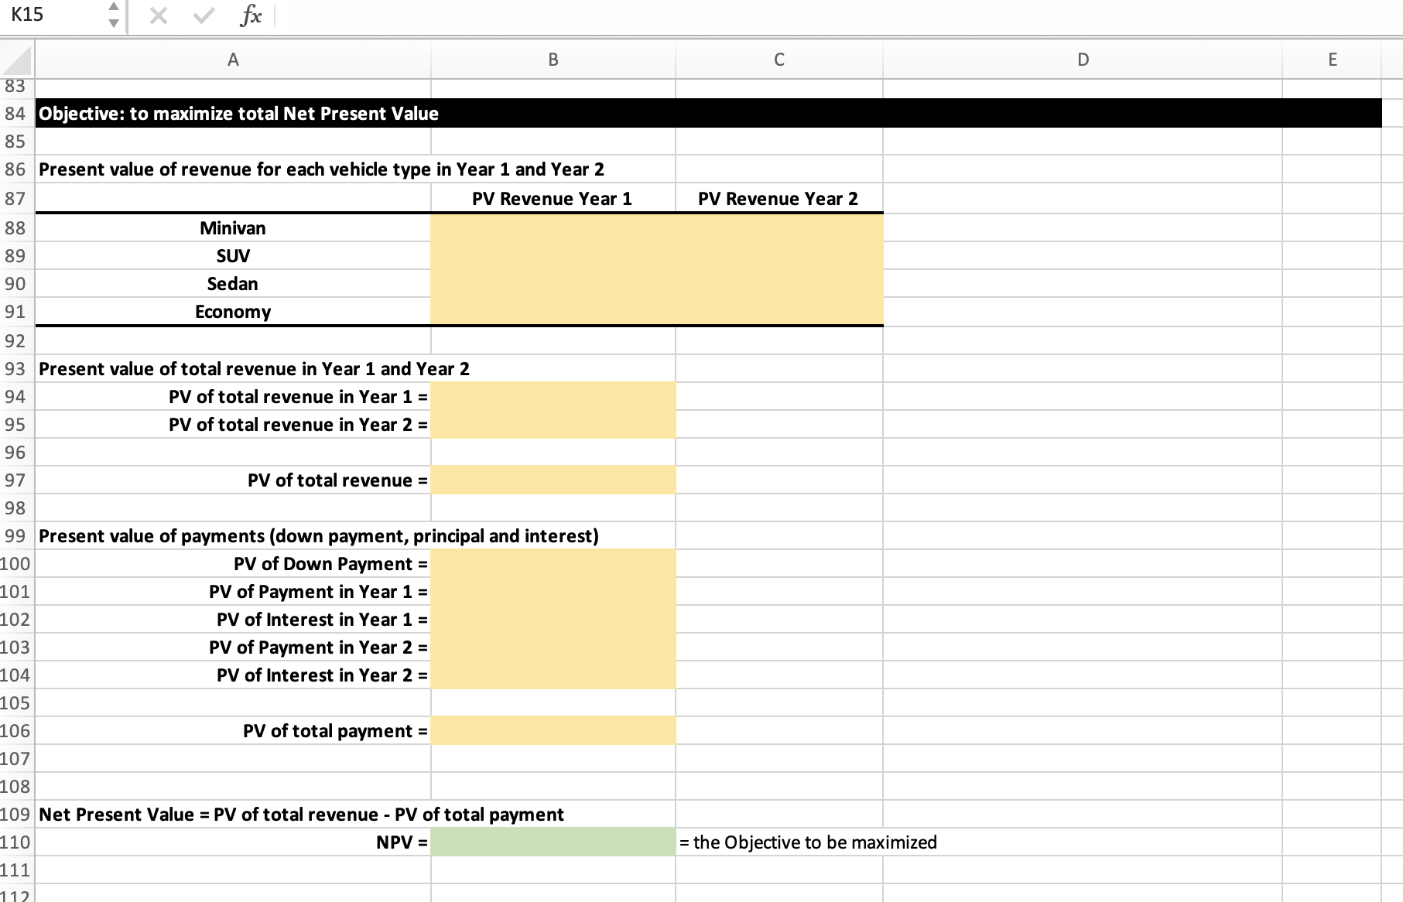The image size is (1403, 902).
Task: Select column C header
Action: [779, 60]
